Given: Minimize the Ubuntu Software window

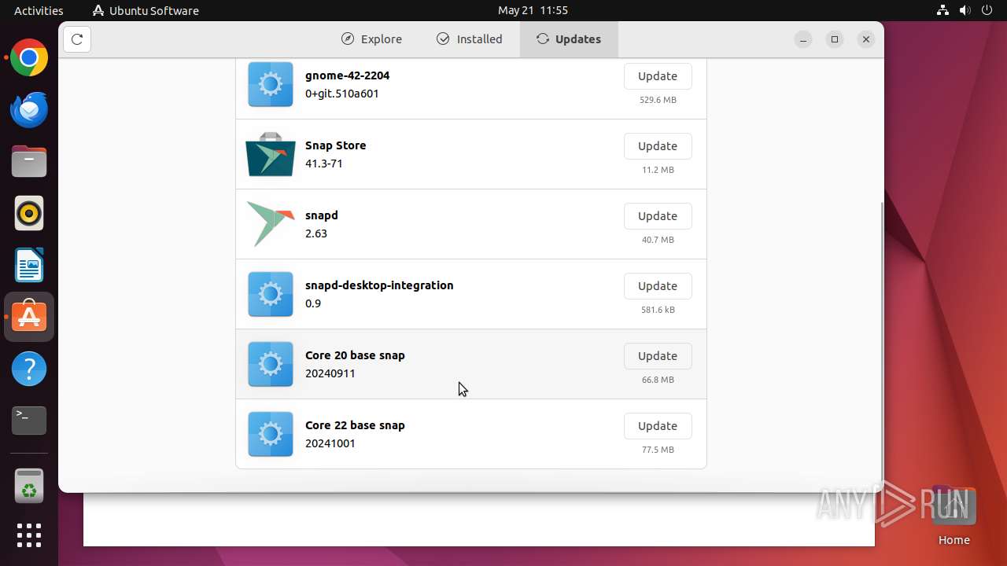Looking at the screenshot, I should tap(803, 39).
